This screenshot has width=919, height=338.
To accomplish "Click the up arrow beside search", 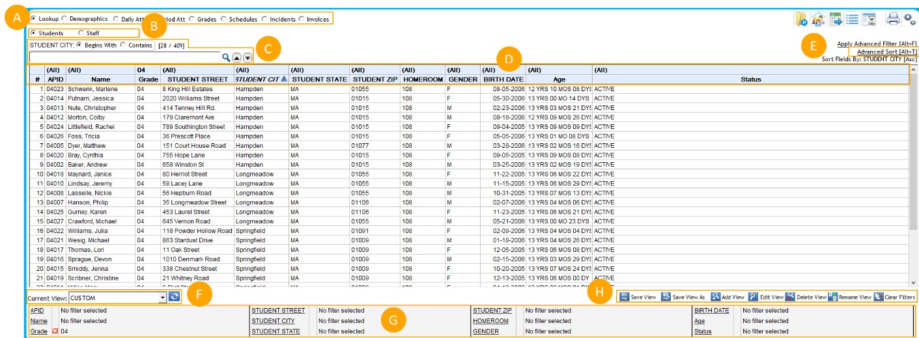I will 237,58.
